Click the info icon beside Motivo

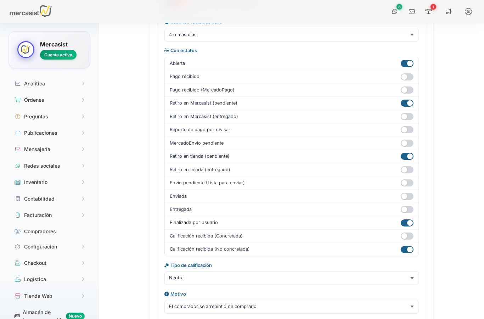(167, 294)
